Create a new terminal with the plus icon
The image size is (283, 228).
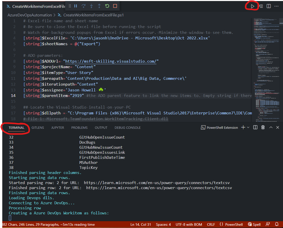(x=244, y=127)
